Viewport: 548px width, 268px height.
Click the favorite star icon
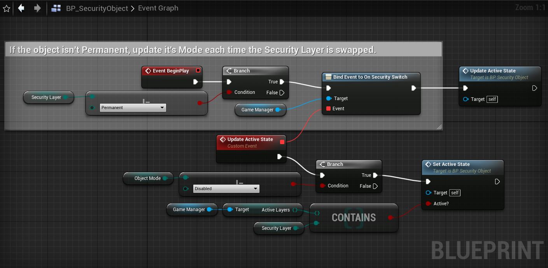coord(6,8)
